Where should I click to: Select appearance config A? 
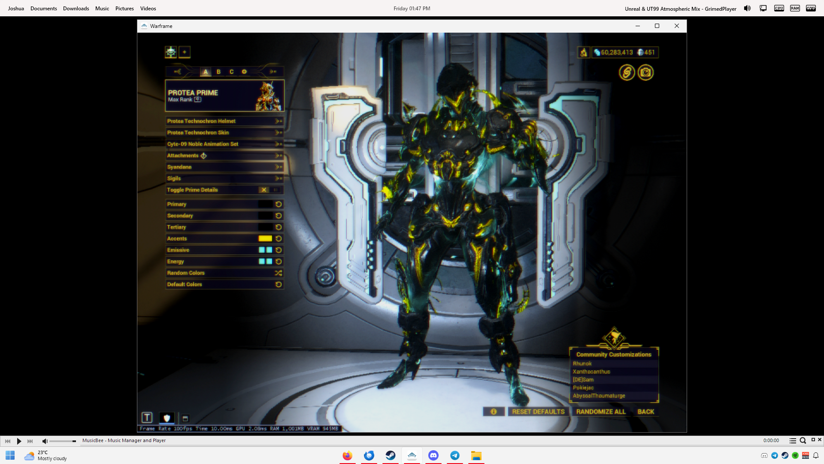pos(206,72)
